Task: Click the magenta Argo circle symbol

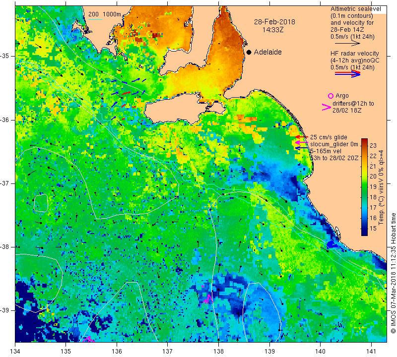Action: pyautogui.click(x=331, y=96)
